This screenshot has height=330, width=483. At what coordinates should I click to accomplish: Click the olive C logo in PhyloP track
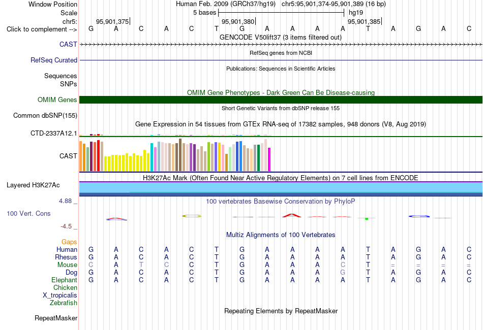click(192, 216)
